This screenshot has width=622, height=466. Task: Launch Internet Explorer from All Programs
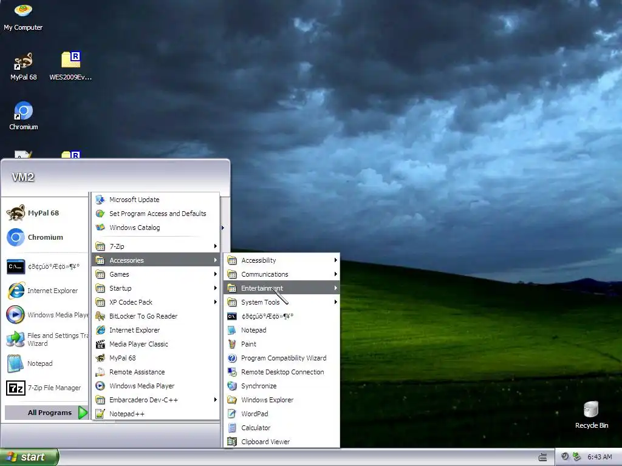coord(156,329)
